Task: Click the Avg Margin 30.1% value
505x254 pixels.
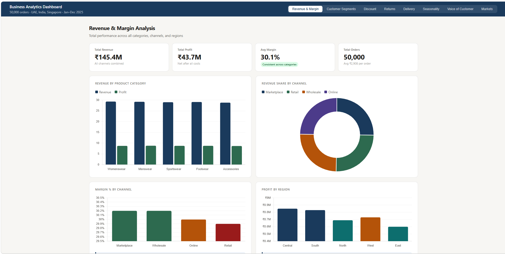Action: 270,57
